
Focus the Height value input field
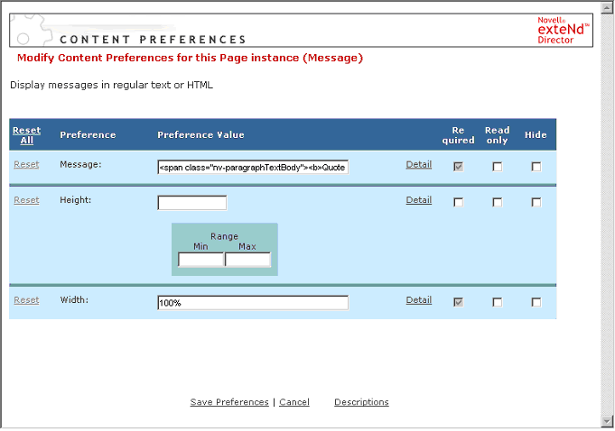coord(192,203)
